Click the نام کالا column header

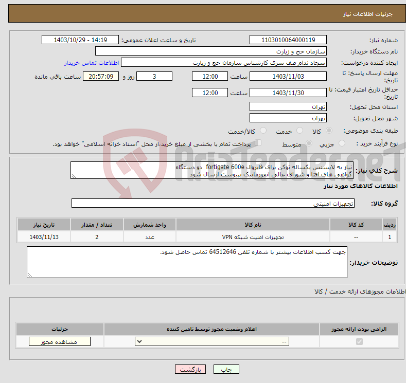(x=253, y=225)
